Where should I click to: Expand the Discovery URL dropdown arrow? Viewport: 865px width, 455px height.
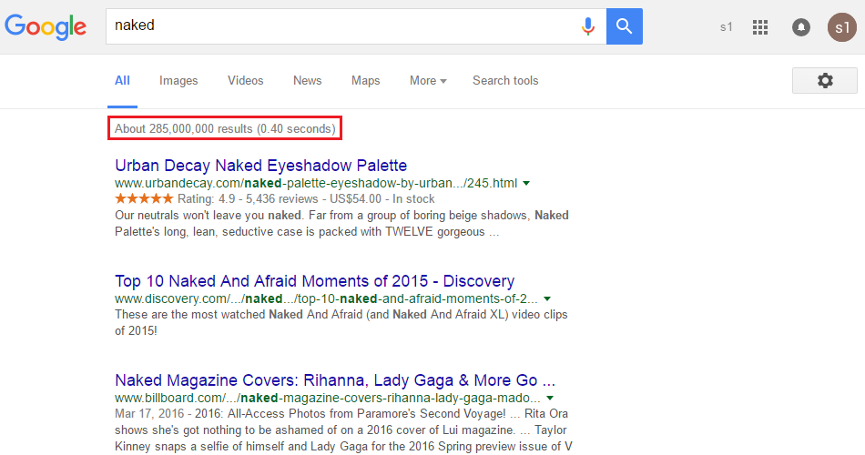pyautogui.click(x=547, y=299)
